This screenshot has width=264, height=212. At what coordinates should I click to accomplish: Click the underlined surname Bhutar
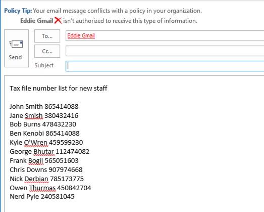pyautogui.click(x=43, y=152)
